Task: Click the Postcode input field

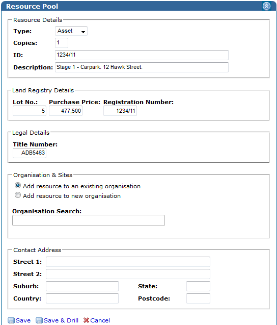Action: [198, 298]
